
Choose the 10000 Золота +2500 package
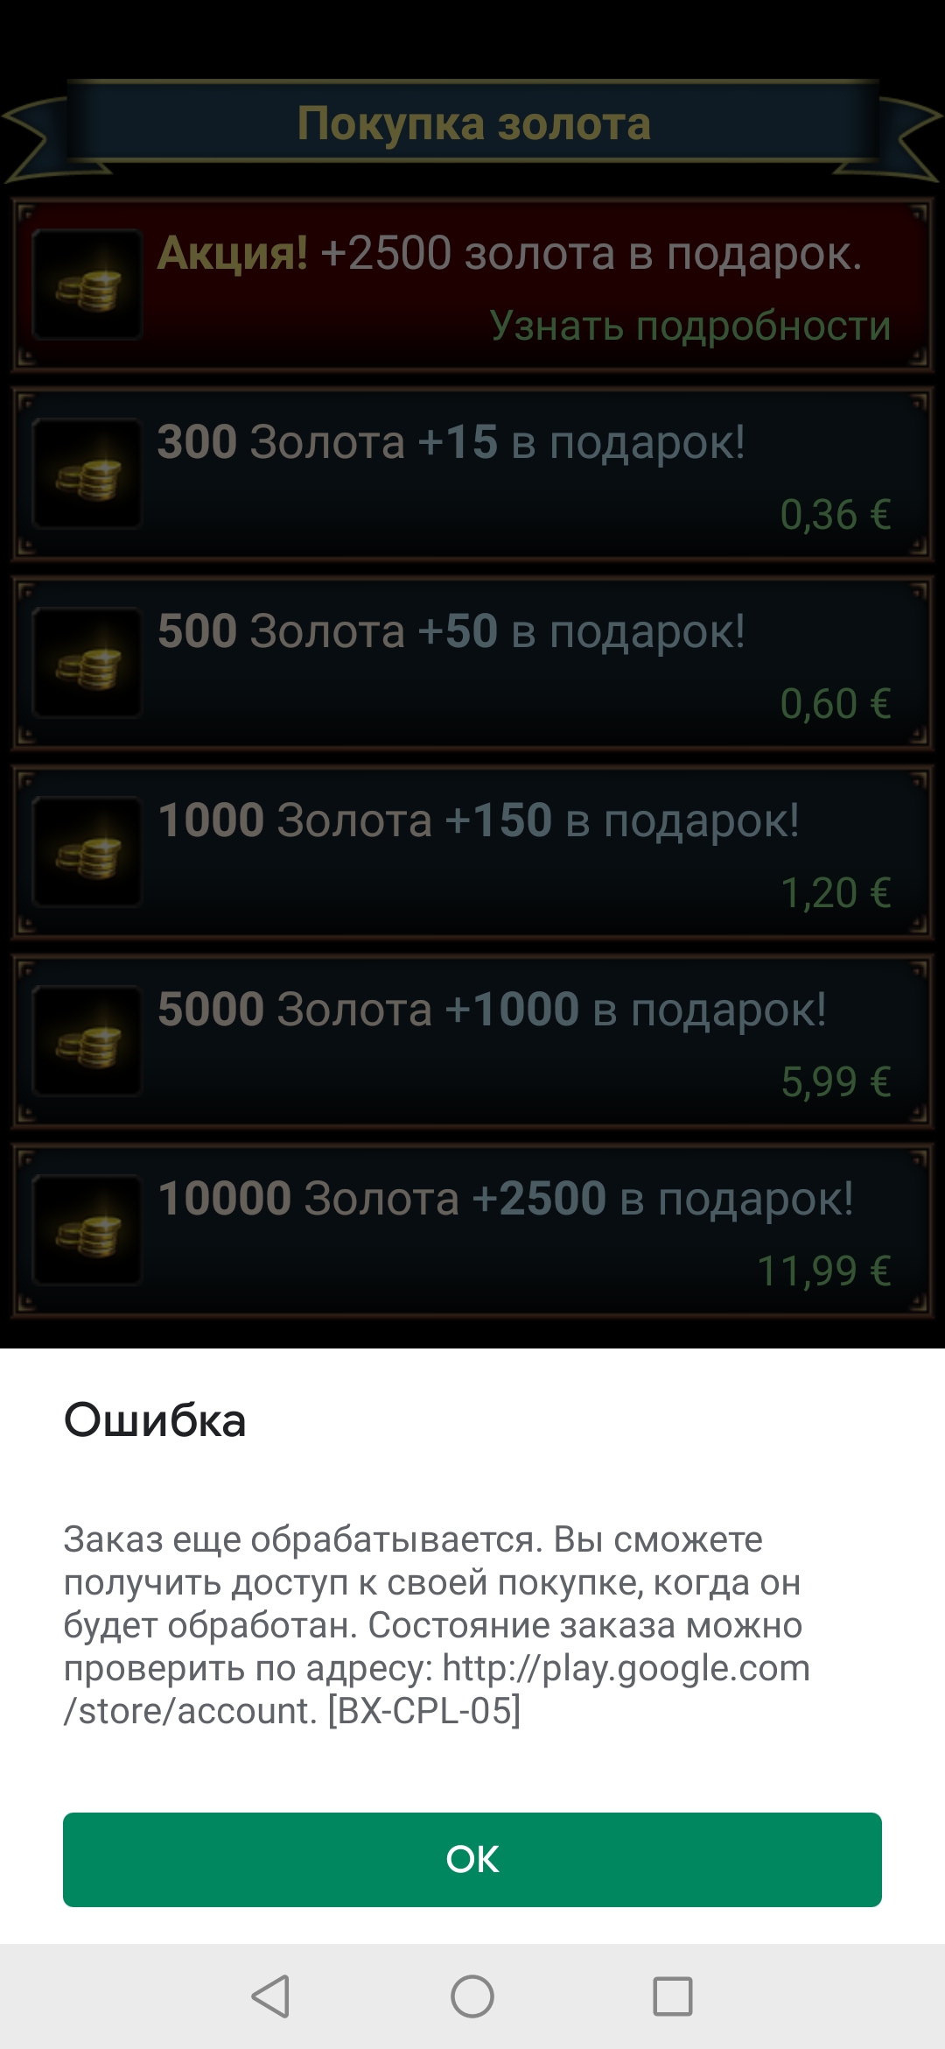(472, 1230)
